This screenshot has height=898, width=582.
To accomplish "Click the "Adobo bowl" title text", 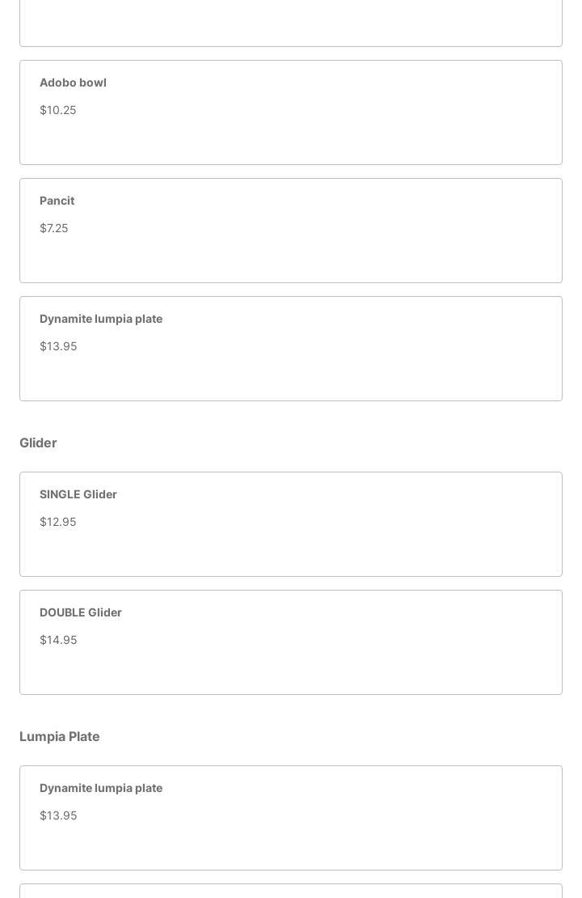I will pos(73,83).
